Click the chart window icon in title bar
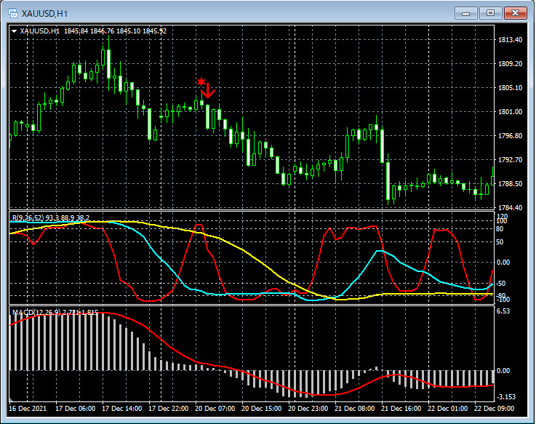This screenshot has width=536, height=424. coord(13,13)
